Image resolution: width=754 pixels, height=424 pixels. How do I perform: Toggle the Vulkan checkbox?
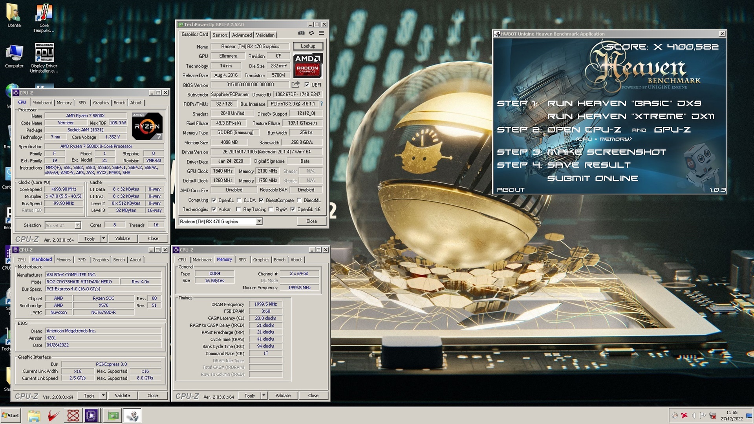(x=214, y=209)
